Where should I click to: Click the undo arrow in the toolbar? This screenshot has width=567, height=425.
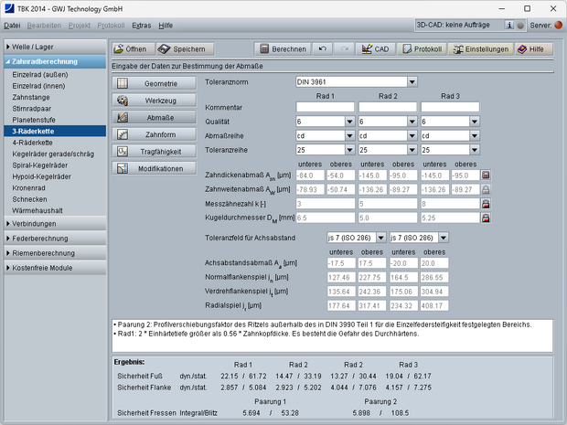pyautogui.click(x=323, y=48)
